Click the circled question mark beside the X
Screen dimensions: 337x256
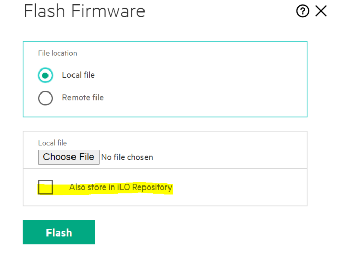[x=303, y=11]
